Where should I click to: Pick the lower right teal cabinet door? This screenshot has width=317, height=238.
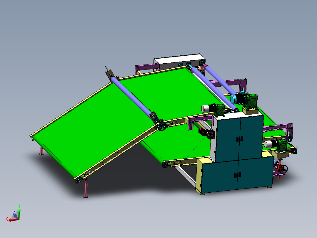pyautogui.click(x=255, y=173)
